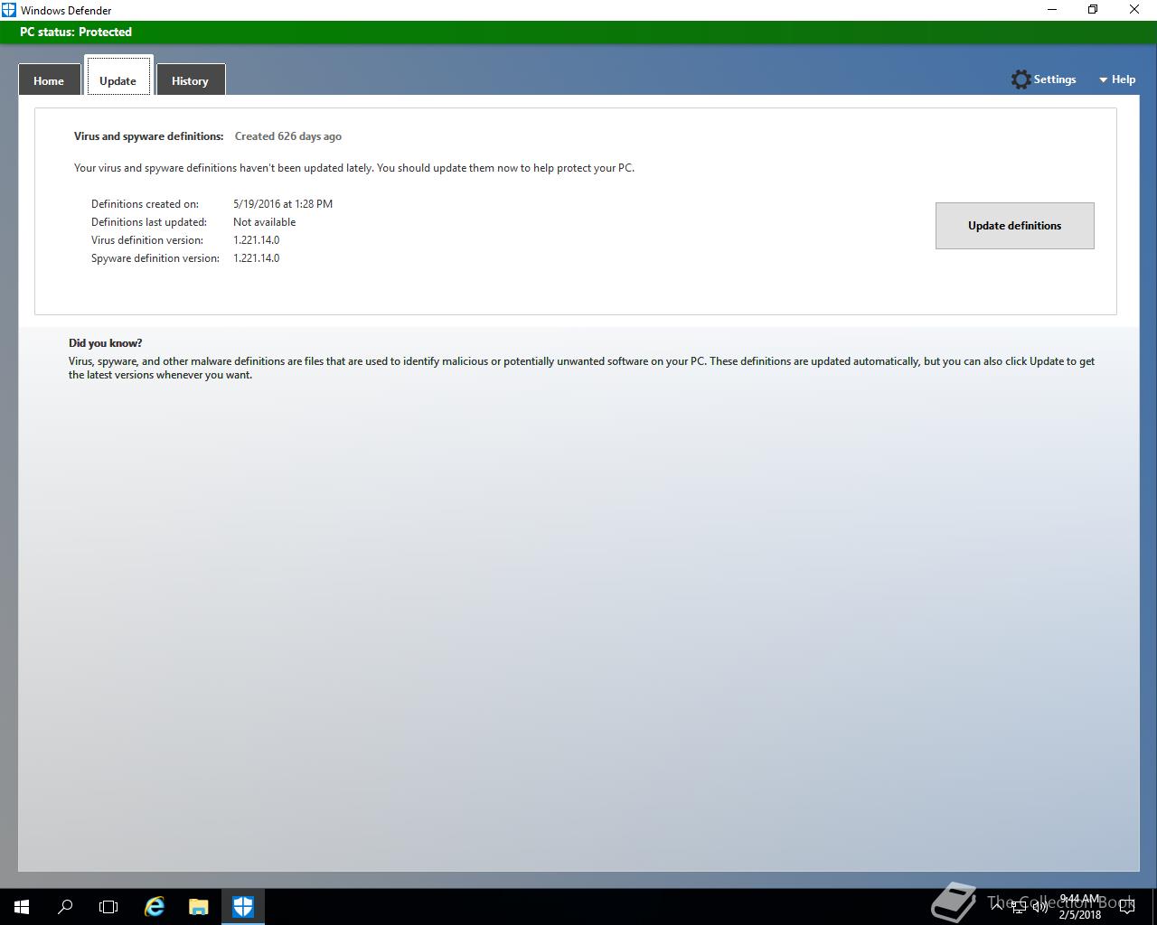
Task: Open File Explorer from the taskbar
Action: pos(199,907)
